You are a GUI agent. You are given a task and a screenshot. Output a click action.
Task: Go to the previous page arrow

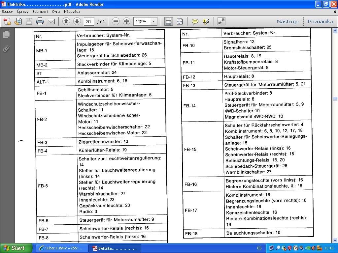(66, 21)
